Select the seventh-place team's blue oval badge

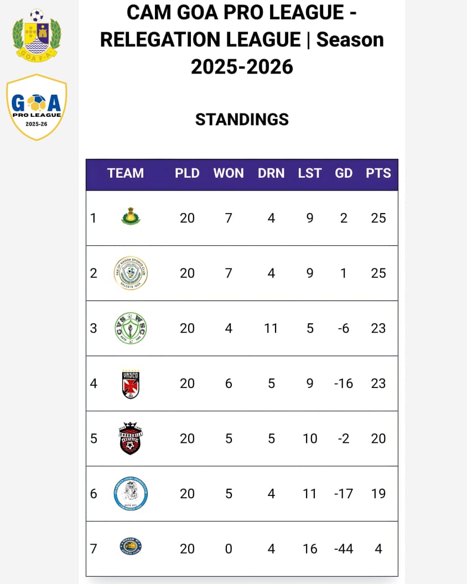[x=131, y=548]
